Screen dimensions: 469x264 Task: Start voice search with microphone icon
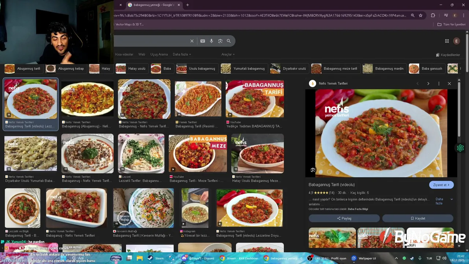point(211,41)
